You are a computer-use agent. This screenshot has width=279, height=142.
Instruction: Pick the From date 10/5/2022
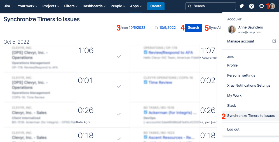tap(137, 28)
